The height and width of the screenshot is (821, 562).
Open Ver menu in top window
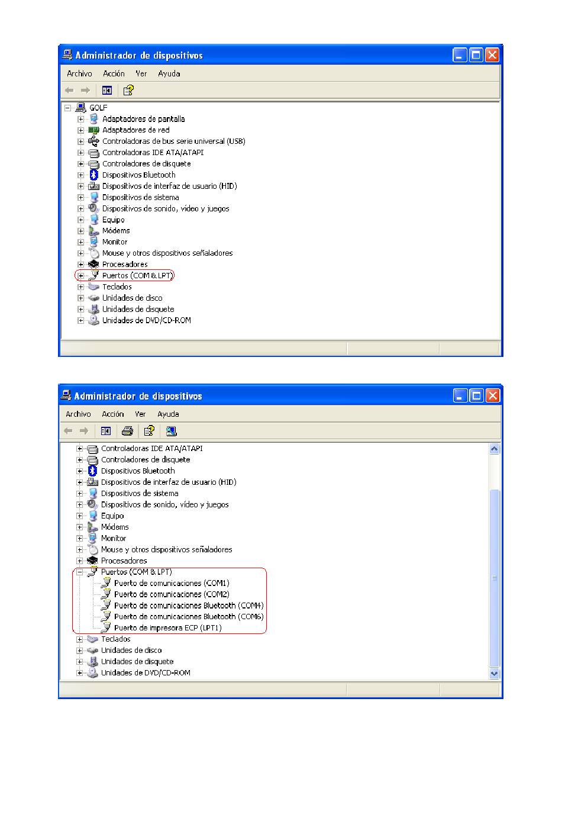(x=141, y=73)
